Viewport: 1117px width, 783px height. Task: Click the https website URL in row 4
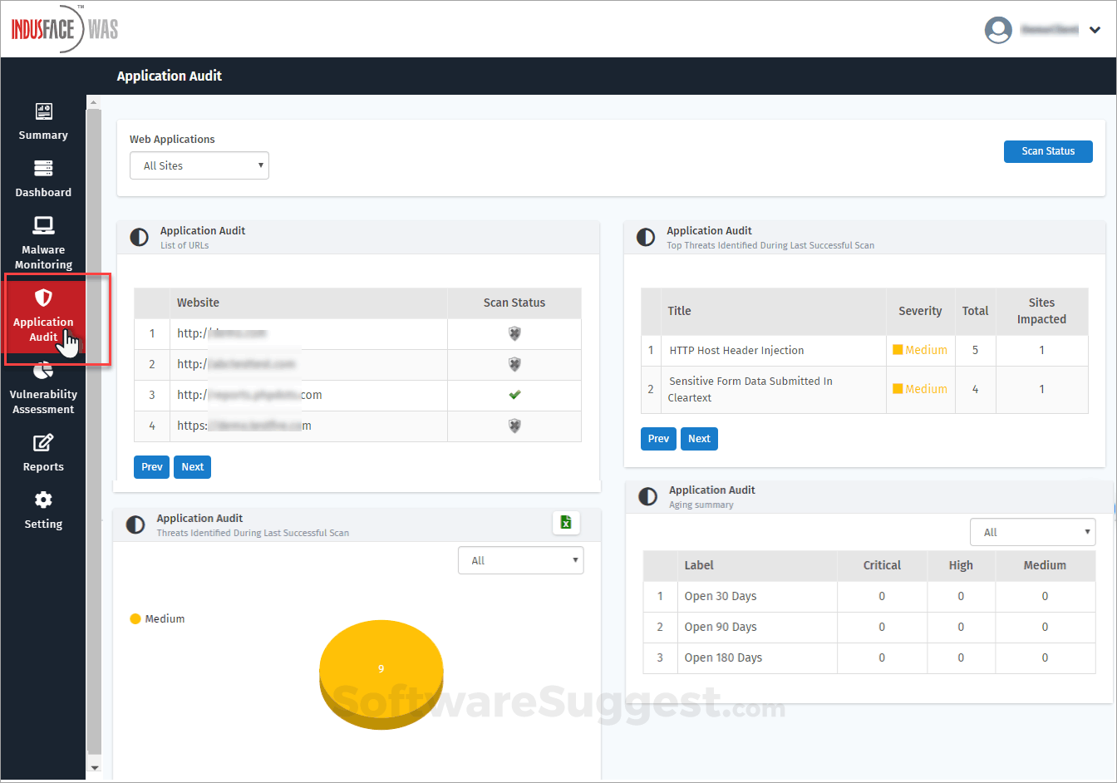click(x=244, y=426)
